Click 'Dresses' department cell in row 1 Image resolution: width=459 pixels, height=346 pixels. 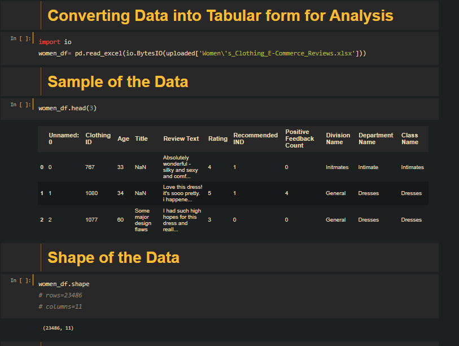click(x=369, y=193)
